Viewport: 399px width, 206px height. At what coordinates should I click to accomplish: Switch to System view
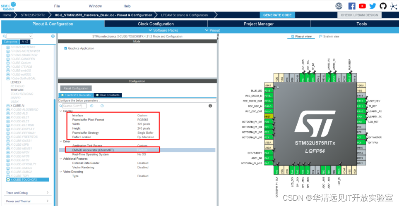[329, 36]
